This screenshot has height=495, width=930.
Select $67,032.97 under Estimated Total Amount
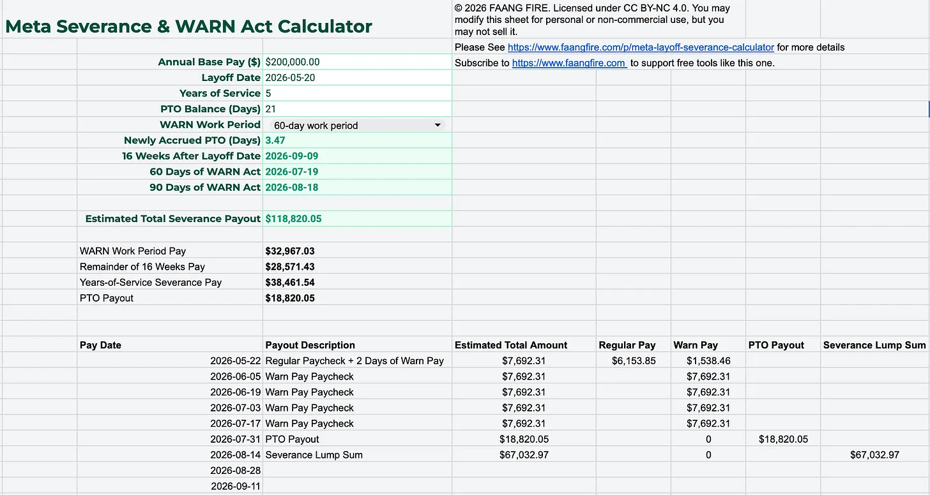(524, 455)
